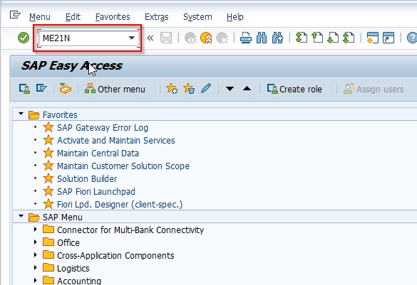This screenshot has height=285, width=417.
Task: Click the Add to Favorites star icon
Action: pos(172,89)
